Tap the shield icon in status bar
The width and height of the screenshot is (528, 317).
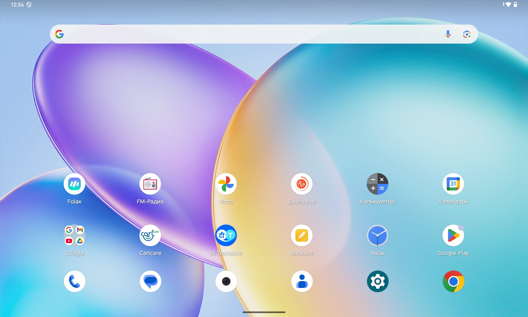pyautogui.click(x=29, y=5)
